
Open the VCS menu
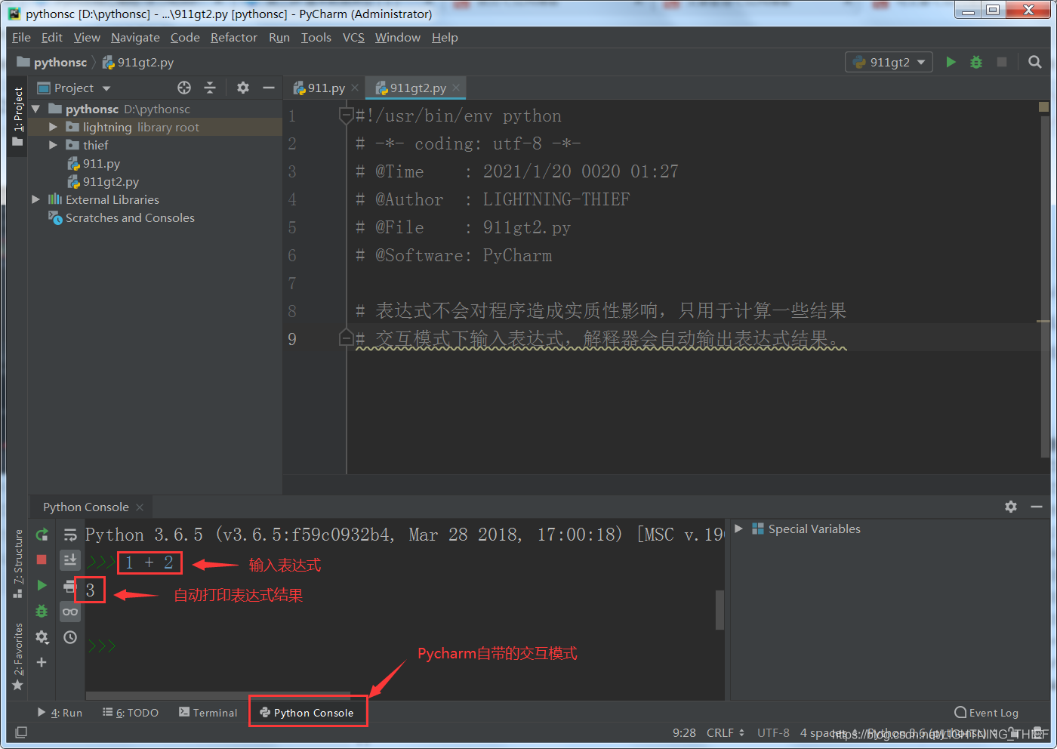353,37
